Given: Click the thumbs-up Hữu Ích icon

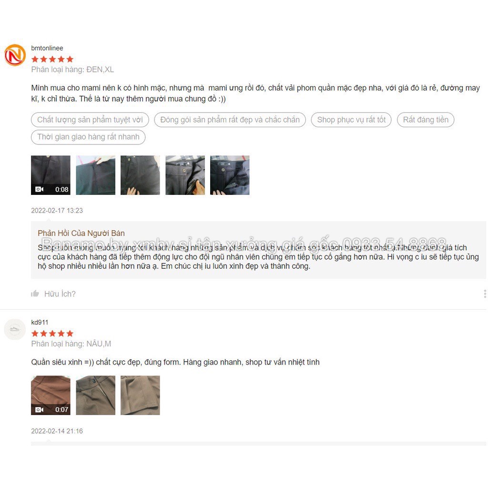Looking at the screenshot, I should (35, 294).
